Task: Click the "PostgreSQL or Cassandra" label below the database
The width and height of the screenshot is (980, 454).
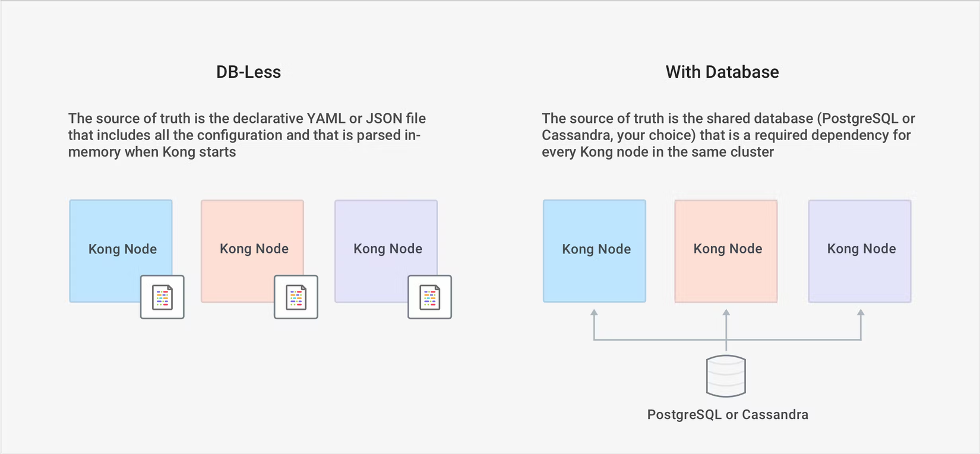Action: (x=728, y=415)
